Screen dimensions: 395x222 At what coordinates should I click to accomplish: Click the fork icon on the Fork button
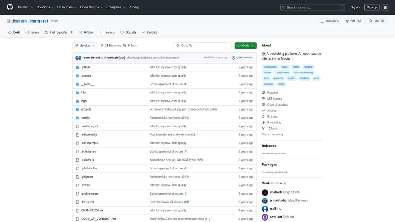[347, 21]
